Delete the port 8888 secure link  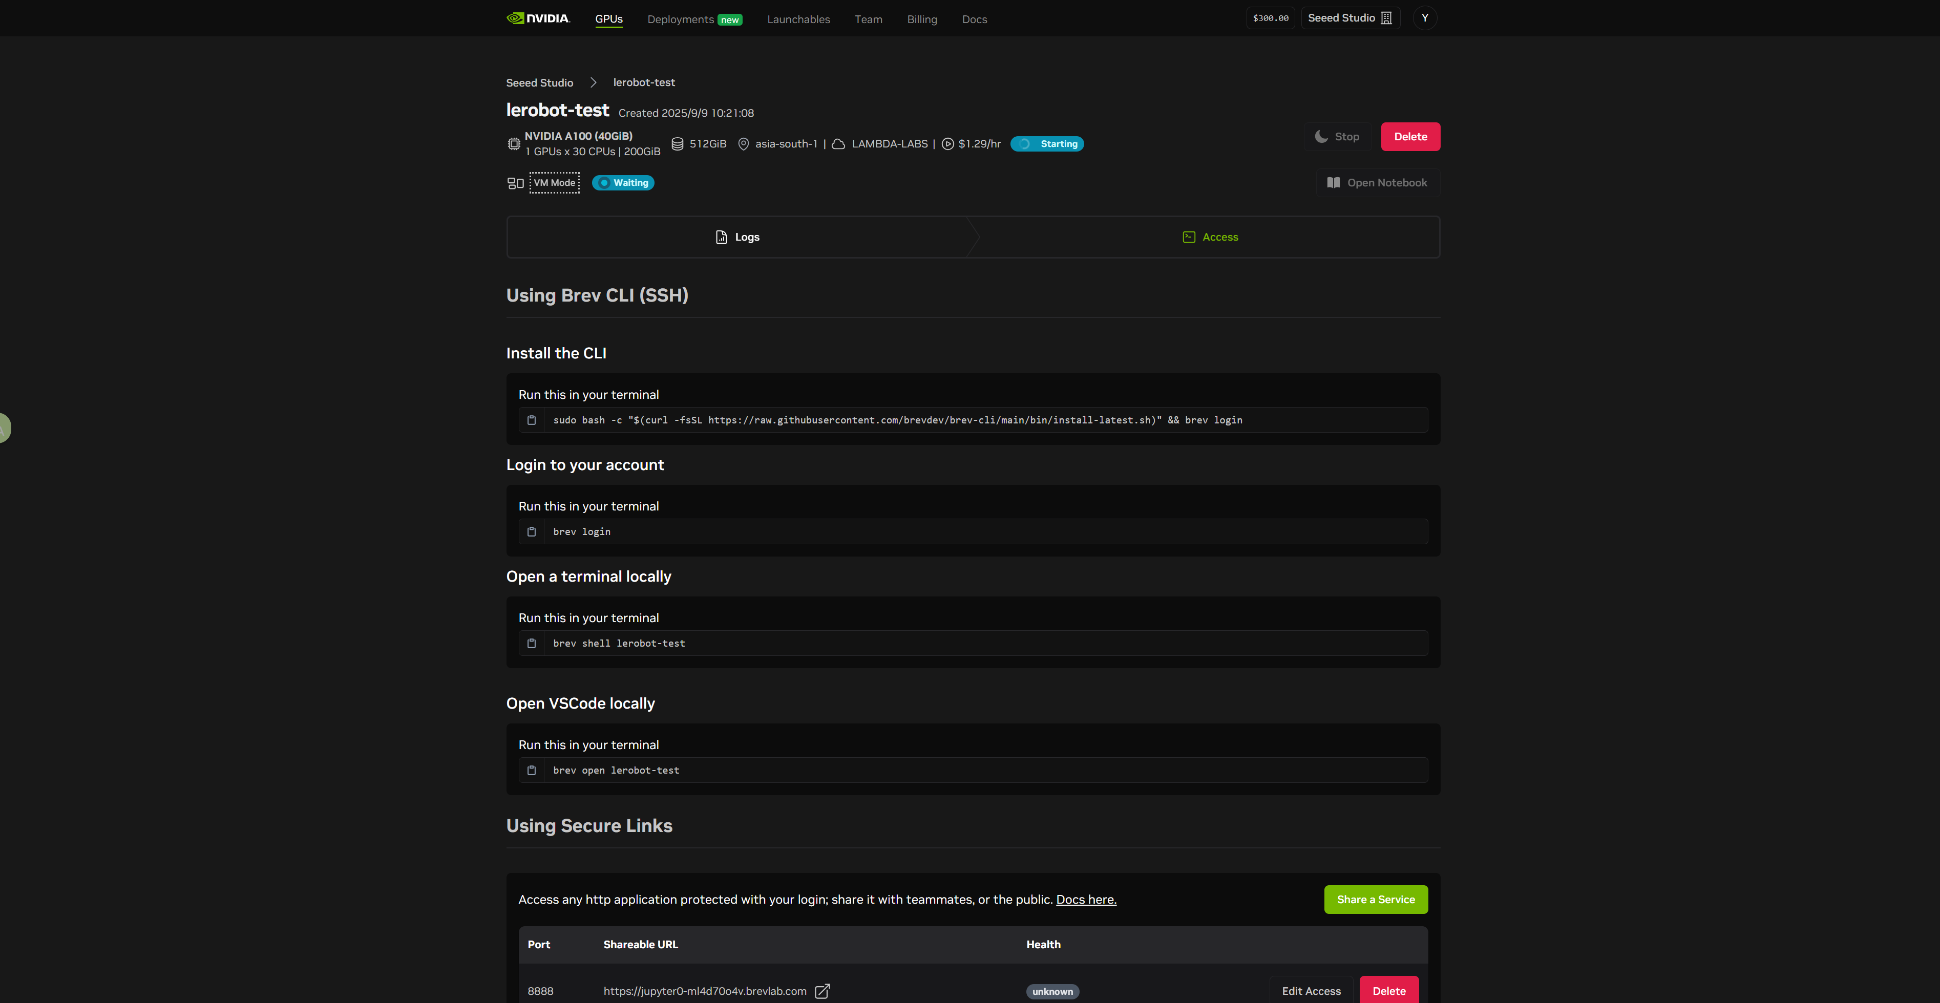(x=1389, y=991)
